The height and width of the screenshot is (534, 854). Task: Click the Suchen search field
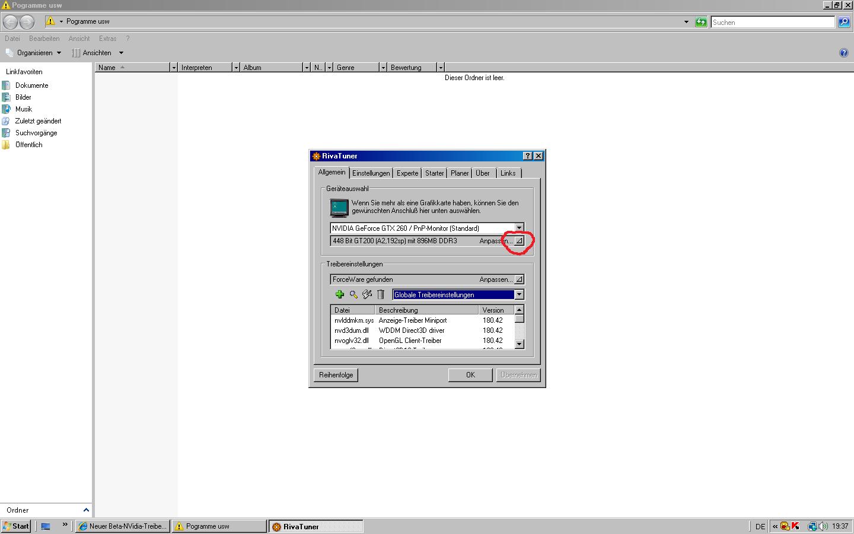tap(773, 22)
